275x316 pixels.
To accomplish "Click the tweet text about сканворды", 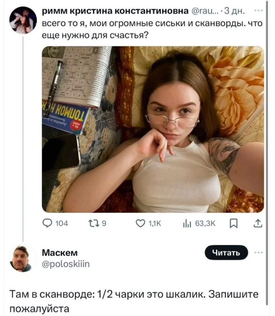I will tap(152, 29).
